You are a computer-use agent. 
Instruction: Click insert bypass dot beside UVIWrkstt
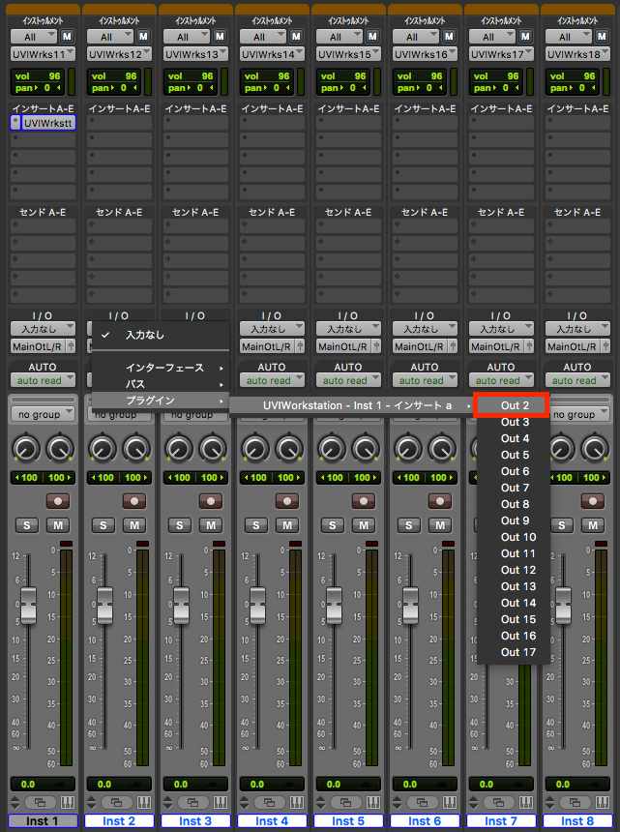(x=15, y=123)
